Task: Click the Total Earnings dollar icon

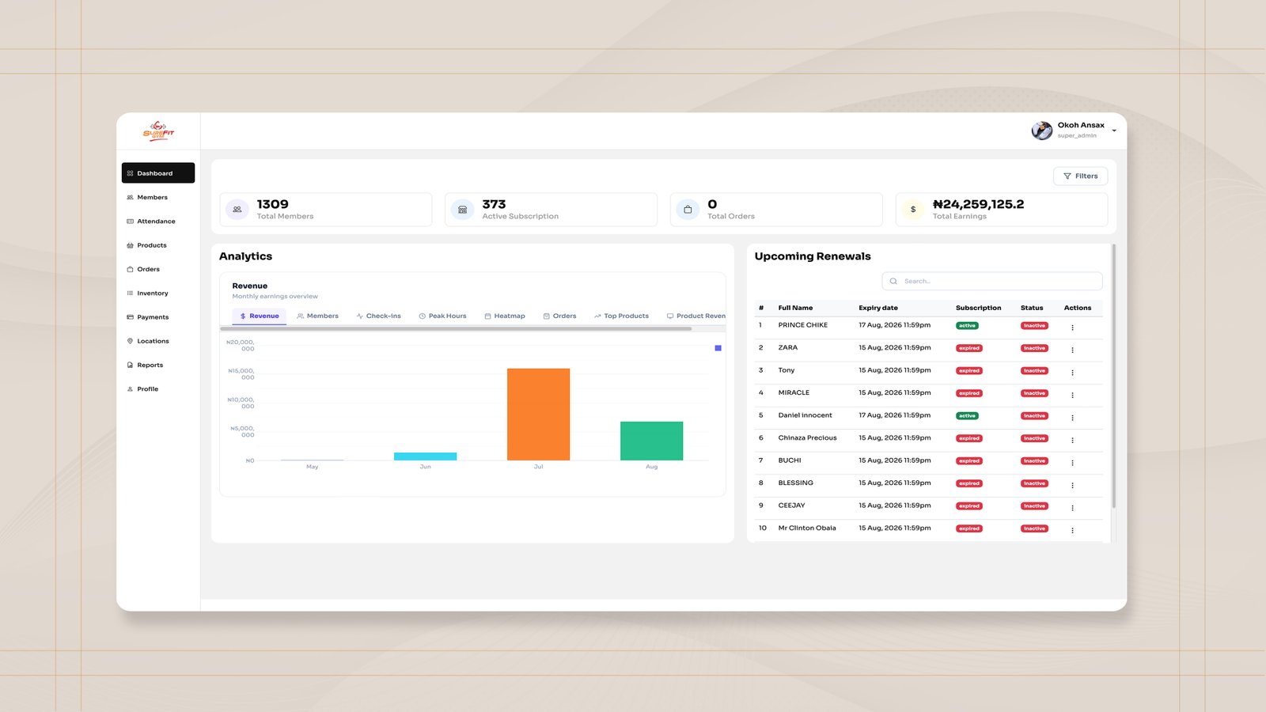Action: click(x=913, y=210)
